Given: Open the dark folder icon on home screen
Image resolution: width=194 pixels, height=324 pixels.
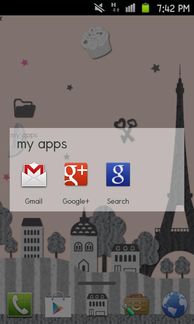Looking at the screenshot, I should [25, 108].
